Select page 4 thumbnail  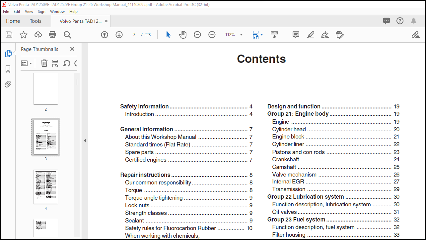46,187
